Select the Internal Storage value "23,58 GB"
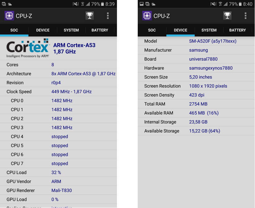255x208 pixels. click(198, 122)
